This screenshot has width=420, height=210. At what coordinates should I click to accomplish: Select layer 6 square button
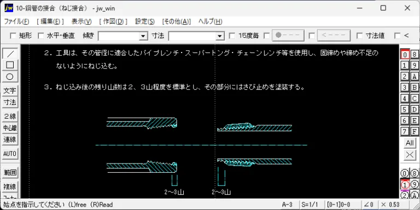coord(405,120)
